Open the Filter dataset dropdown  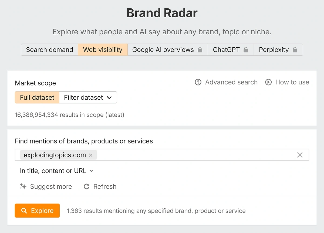click(x=88, y=97)
